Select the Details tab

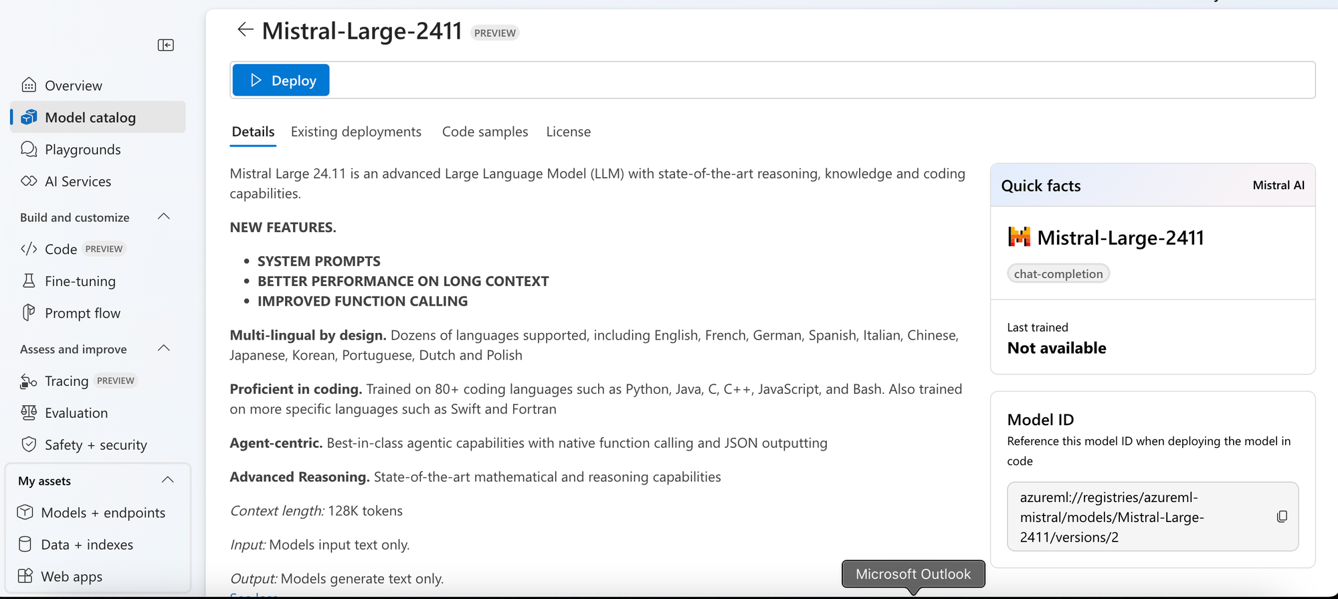pyautogui.click(x=253, y=132)
